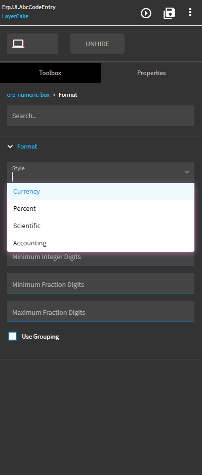The width and height of the screenshot is (202, 475).
Task: Click the LayerCake link in header
Action: coord(15,16)
